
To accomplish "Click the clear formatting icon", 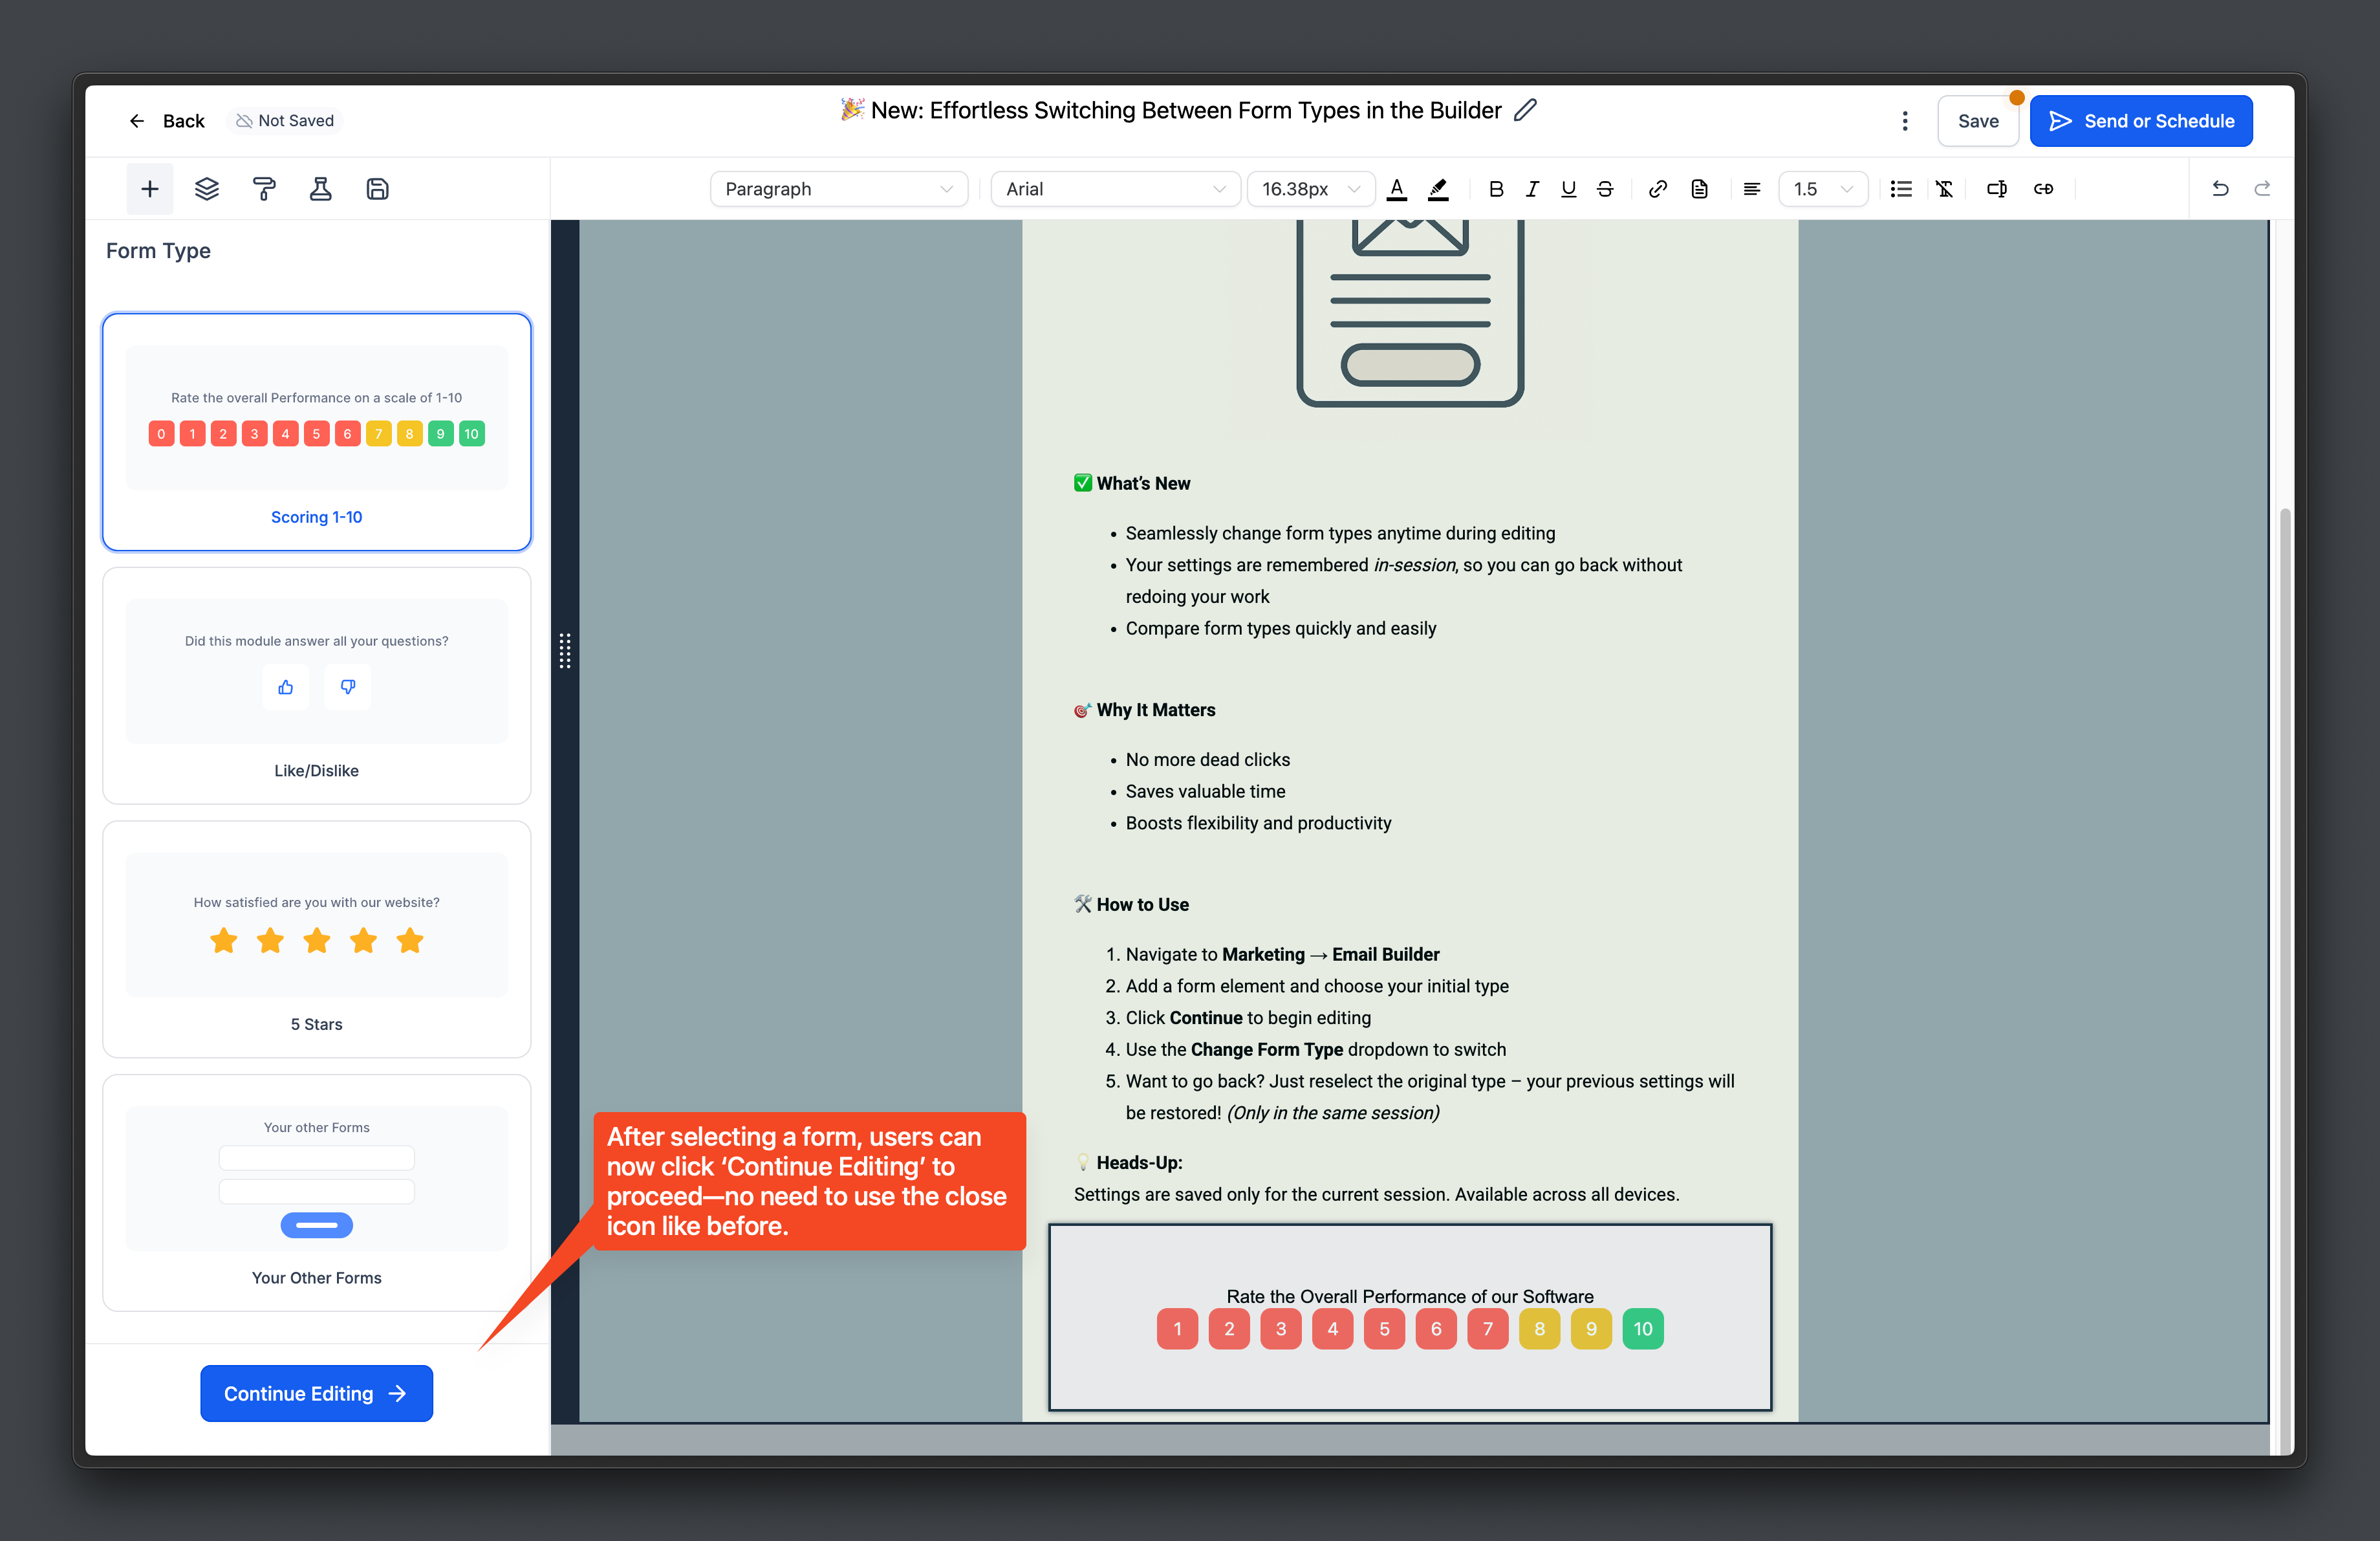I will 1945,189.
